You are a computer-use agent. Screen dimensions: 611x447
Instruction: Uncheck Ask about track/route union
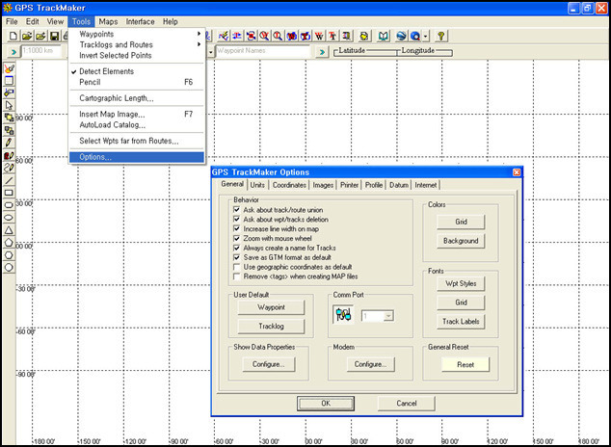236,209
